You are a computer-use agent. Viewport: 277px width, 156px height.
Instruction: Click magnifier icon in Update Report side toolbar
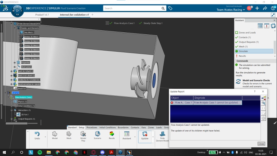tap(263, 103)
